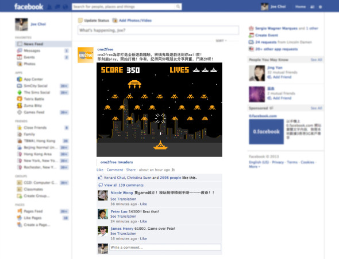Click the Events calendar icon in the sidebar

[x=20, y=57]
